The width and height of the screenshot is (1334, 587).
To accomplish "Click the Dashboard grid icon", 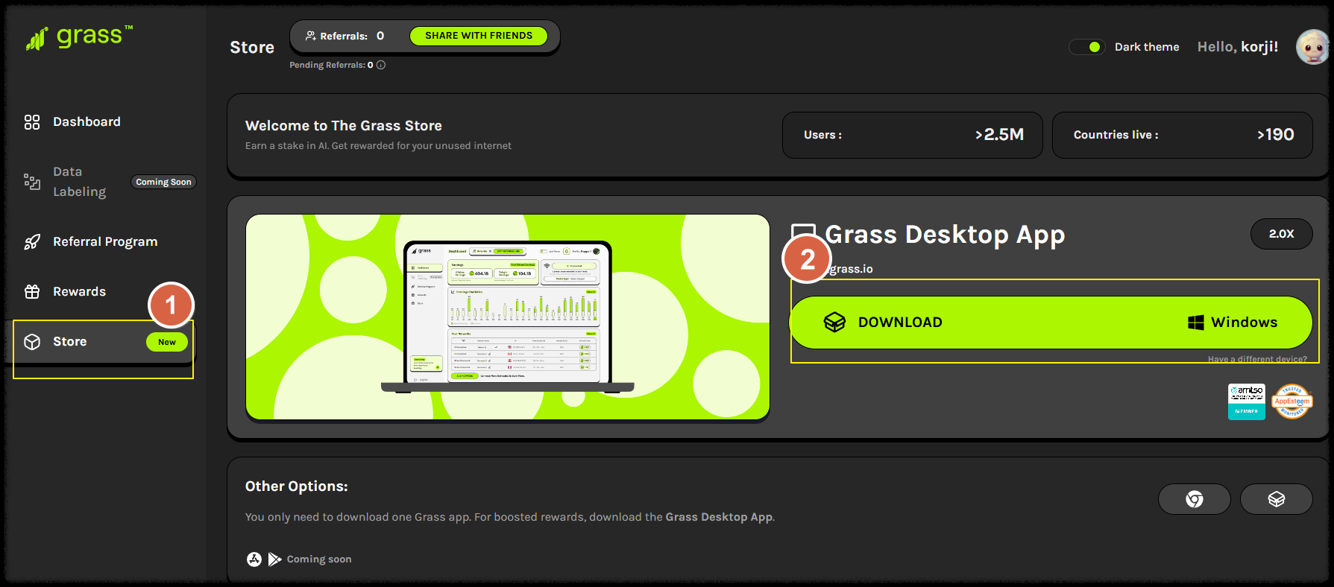I will pyautogui.click(x=32, y=122).
